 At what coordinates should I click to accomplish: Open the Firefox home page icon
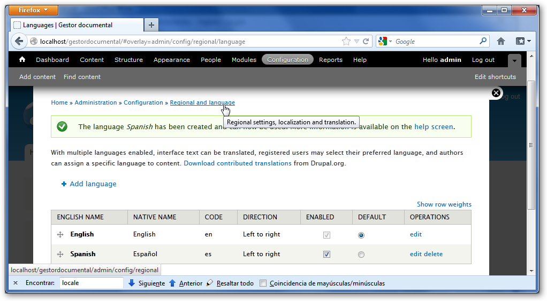[501, 42]
